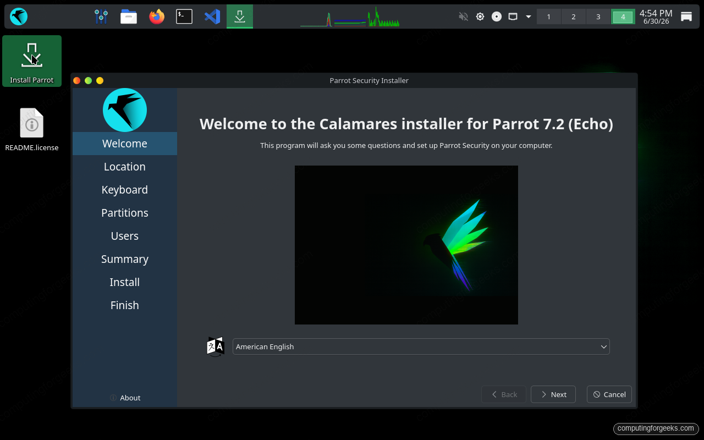Open the brightness settings tray icon

click(480, 16)
